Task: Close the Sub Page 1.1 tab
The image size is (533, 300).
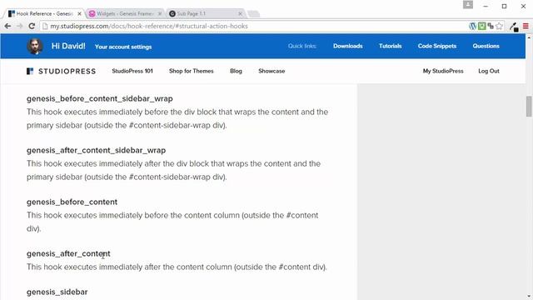Action: 240,13
